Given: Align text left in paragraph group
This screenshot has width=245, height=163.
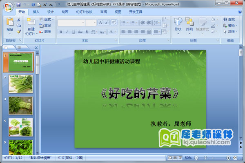Looking at the screenshot, I should [123, 32].
